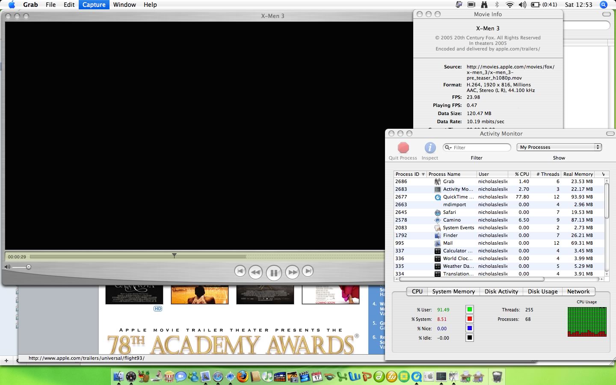The height and width of the screenshot is (385, 616).
Task: Click the HD badge under the trailer thumbnail
Action: pos(158,308)
